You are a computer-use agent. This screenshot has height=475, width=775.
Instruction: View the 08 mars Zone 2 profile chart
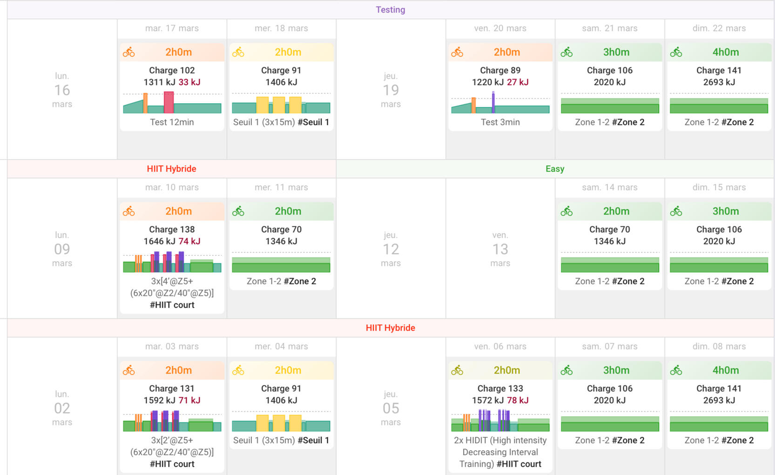[719, 422]
